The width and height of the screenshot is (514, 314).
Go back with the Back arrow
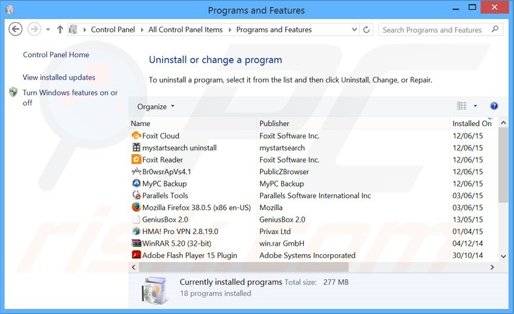pyautogui.click(x=16, y=29)
